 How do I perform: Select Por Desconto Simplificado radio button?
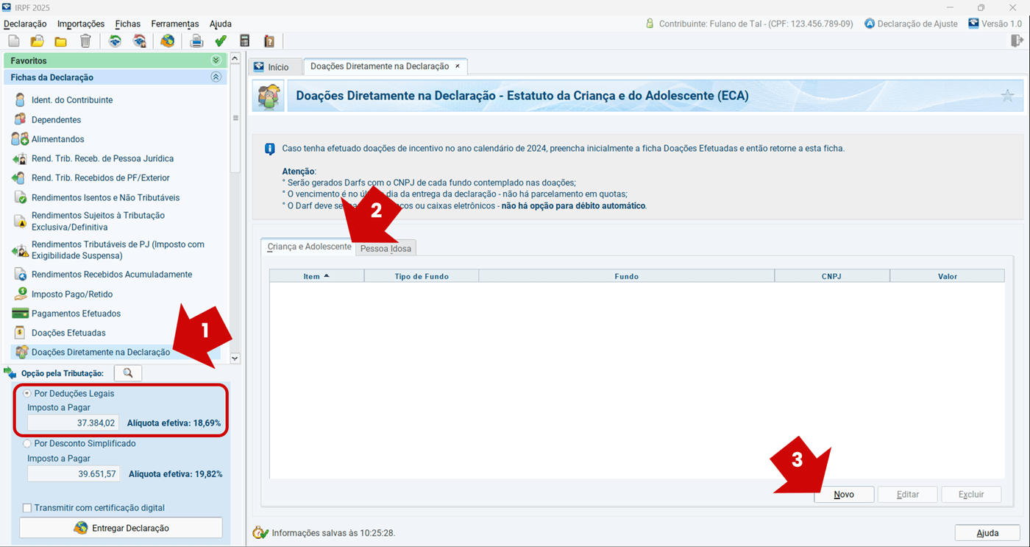coord(28,444)
